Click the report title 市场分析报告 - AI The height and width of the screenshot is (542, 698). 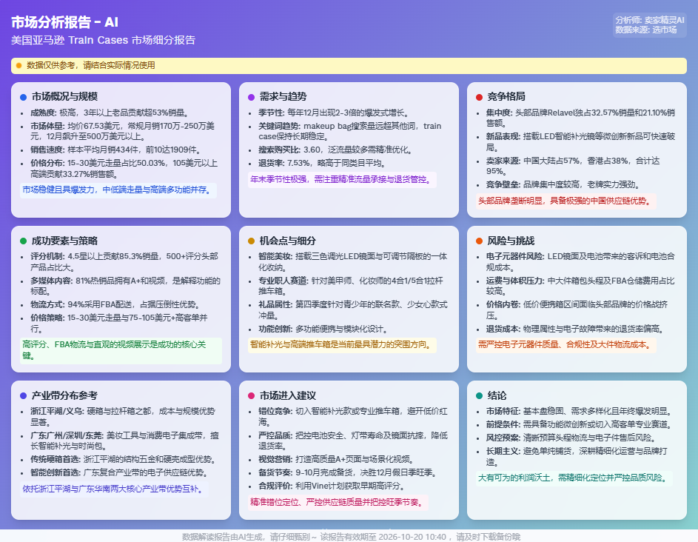(64, 21)
